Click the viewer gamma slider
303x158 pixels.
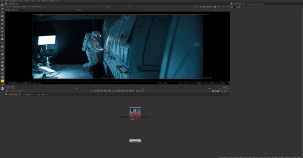pos(113,10)
